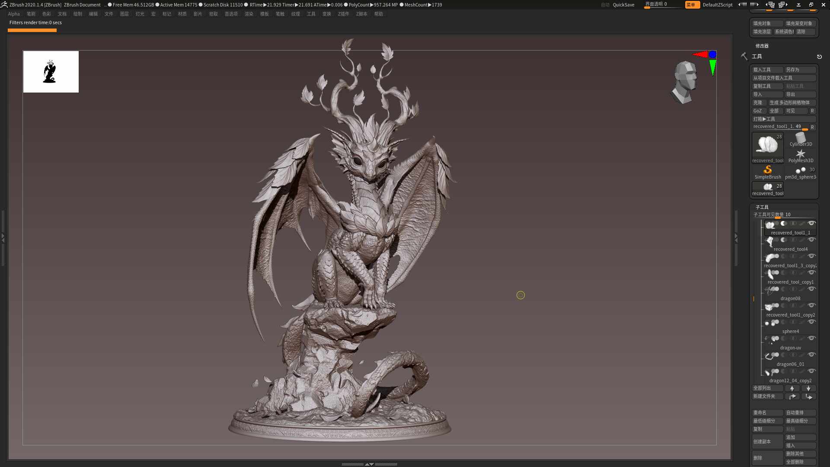
Task: Click the red X axis cone
Action: coord(700,54)
